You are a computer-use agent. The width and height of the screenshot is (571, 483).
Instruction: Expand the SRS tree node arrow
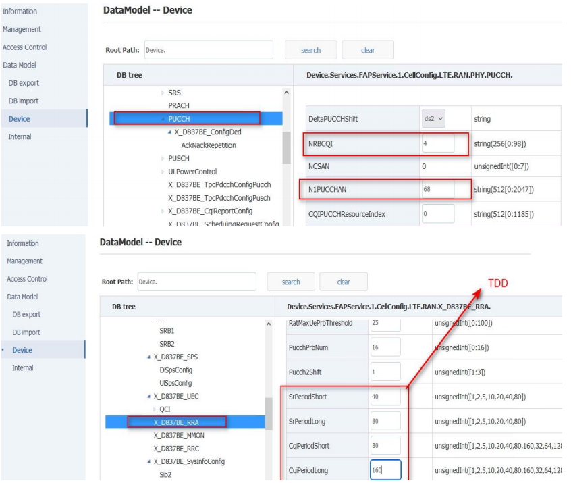point(162,93)
